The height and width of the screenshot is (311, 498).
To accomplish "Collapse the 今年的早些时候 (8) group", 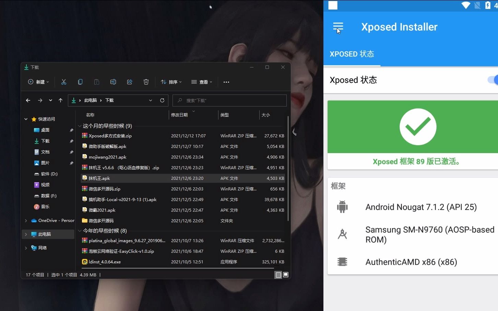I will coord(80,231).
